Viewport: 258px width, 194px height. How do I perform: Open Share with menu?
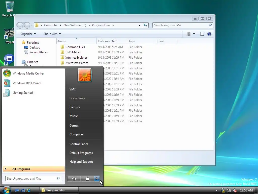(x=52, y=34)
